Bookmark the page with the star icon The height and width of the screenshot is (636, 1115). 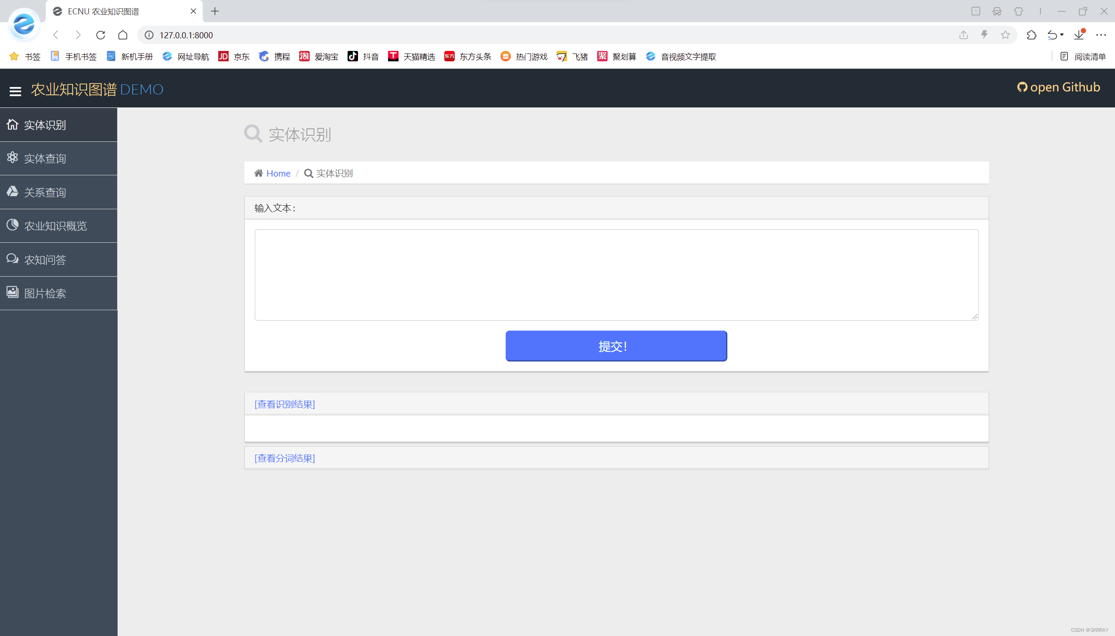pyautogui.click(x=1005, y=35)
